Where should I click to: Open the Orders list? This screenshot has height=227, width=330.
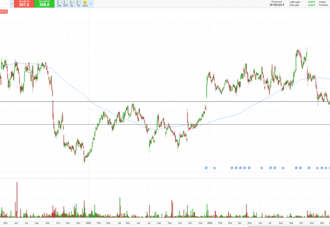[322, 2]
